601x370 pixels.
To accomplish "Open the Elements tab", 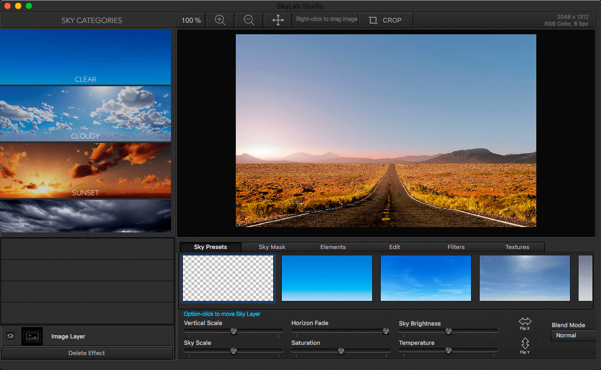I will [x=333, y=247].
